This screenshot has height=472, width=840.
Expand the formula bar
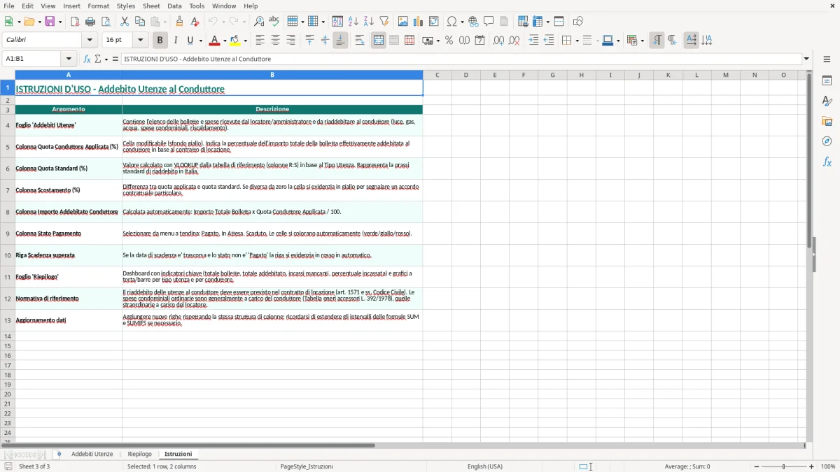pos(806,59)
